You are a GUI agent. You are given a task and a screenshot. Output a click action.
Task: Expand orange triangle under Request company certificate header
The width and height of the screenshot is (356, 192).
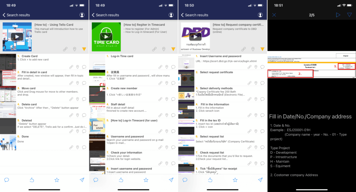click(x=262, y=49)
